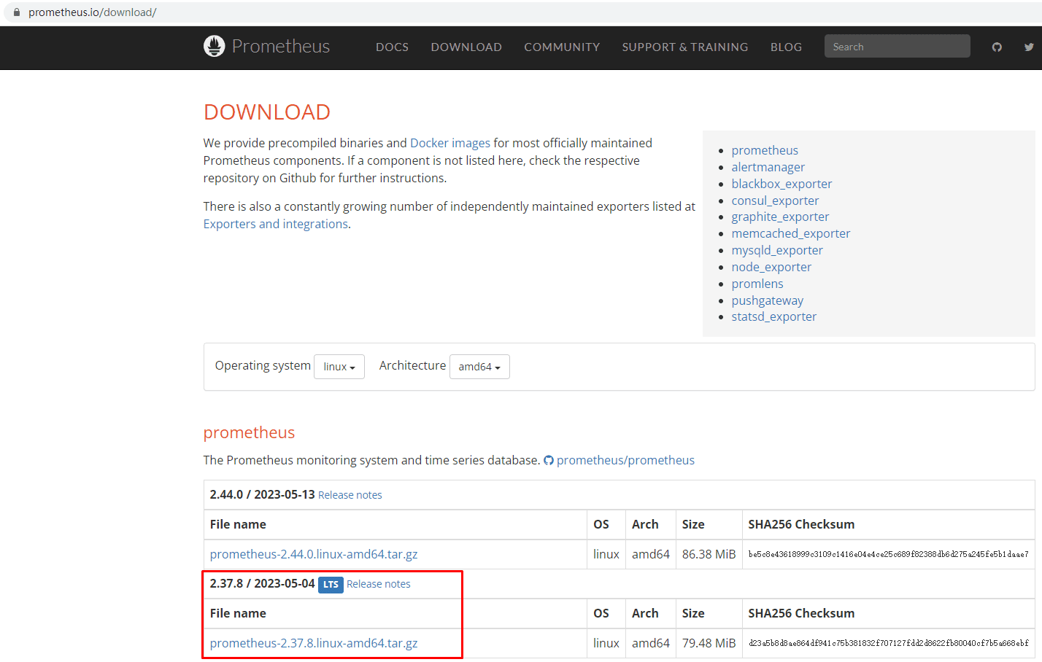This screenshot has width=1042, height=662.
Task: Jump to mysqld_exporter section
Action: click(x=777, y=250)
